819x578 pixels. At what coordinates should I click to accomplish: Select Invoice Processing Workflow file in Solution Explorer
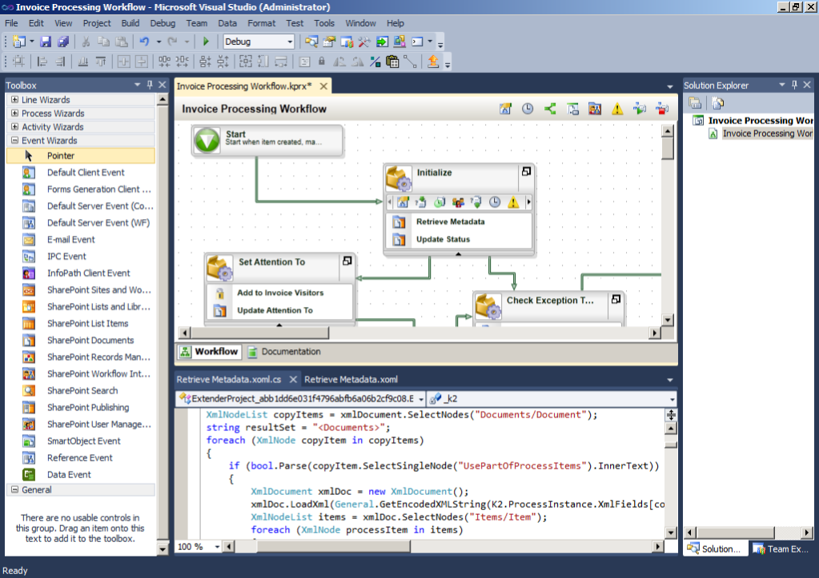tap(766, 134)
